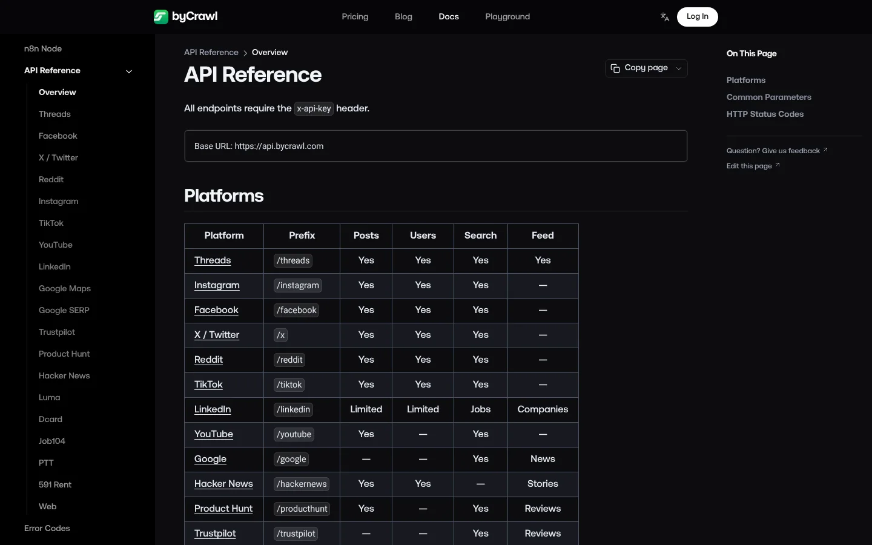Click the Platforms section heading
Image resolution: width=872 pixels, height=545 pixels.
coord(224,196)
